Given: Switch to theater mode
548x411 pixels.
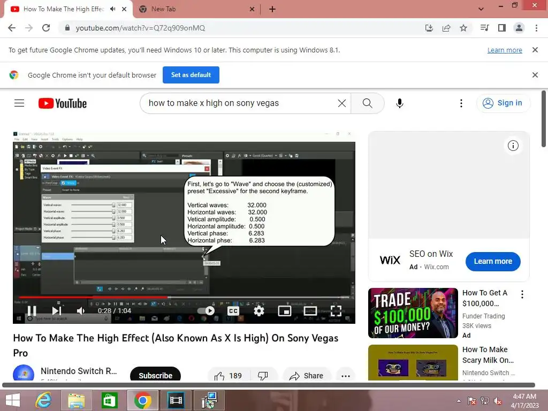Looking at the screenshot, I should point(310,311).
